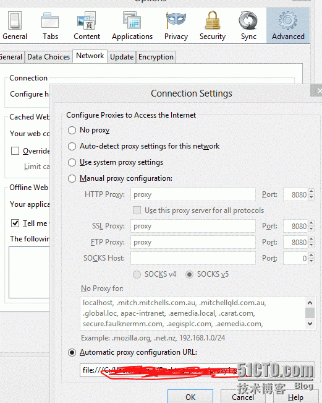Switch to the Update tab
Screen dimensions: 322x403
point(122,57)
